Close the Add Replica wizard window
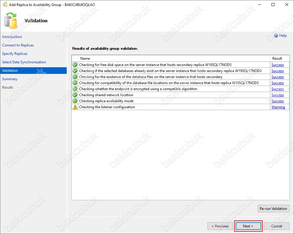 tap(287, 5)
